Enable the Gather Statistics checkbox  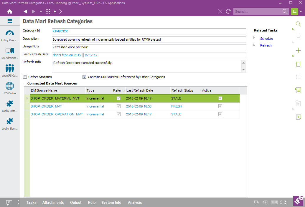25,77
